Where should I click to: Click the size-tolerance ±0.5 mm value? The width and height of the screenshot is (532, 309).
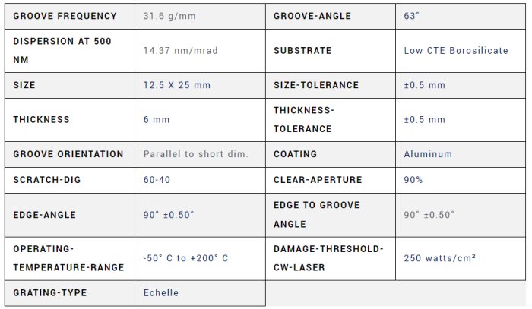point(424,85)
